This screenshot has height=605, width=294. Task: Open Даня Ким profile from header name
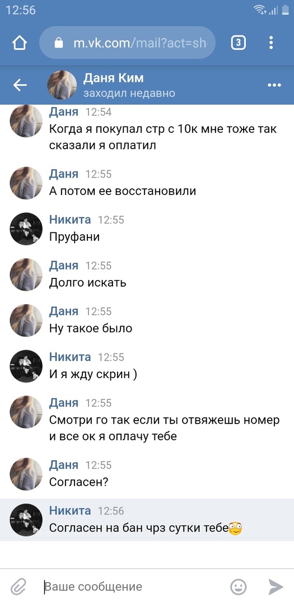pos(114,78)
